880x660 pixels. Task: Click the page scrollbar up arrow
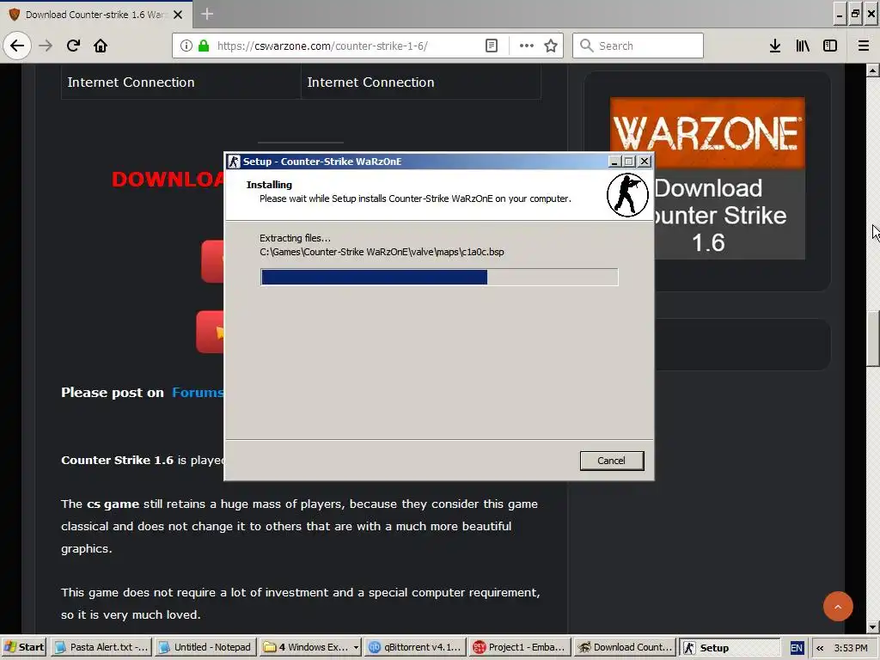click(x=873, y=70)
